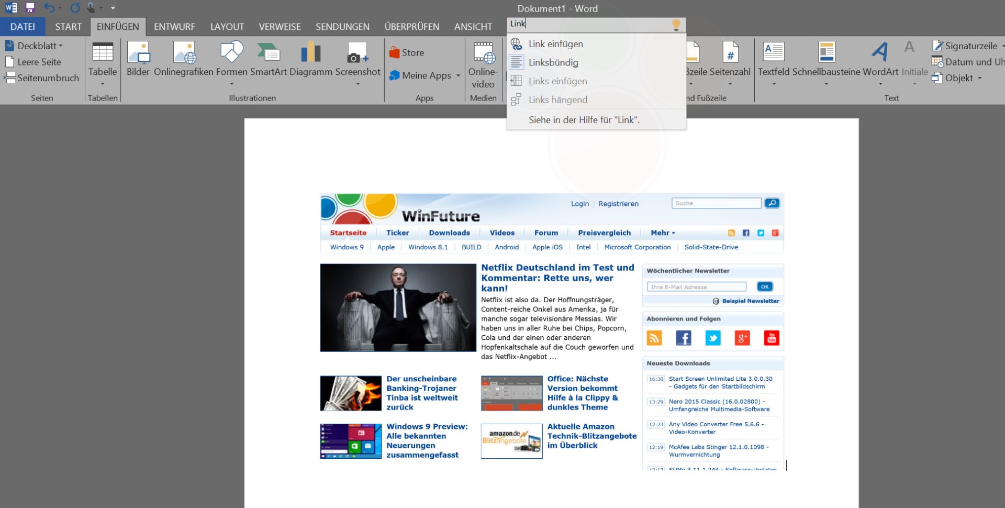
Task: Insert a blank page with Leere Seite
Action: click(x=33, y=62)
